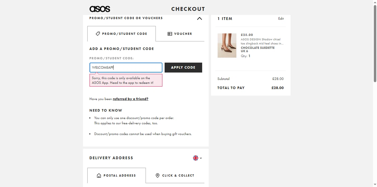Click the promo code tag icon
377x187 pixels.
[98, 34]
